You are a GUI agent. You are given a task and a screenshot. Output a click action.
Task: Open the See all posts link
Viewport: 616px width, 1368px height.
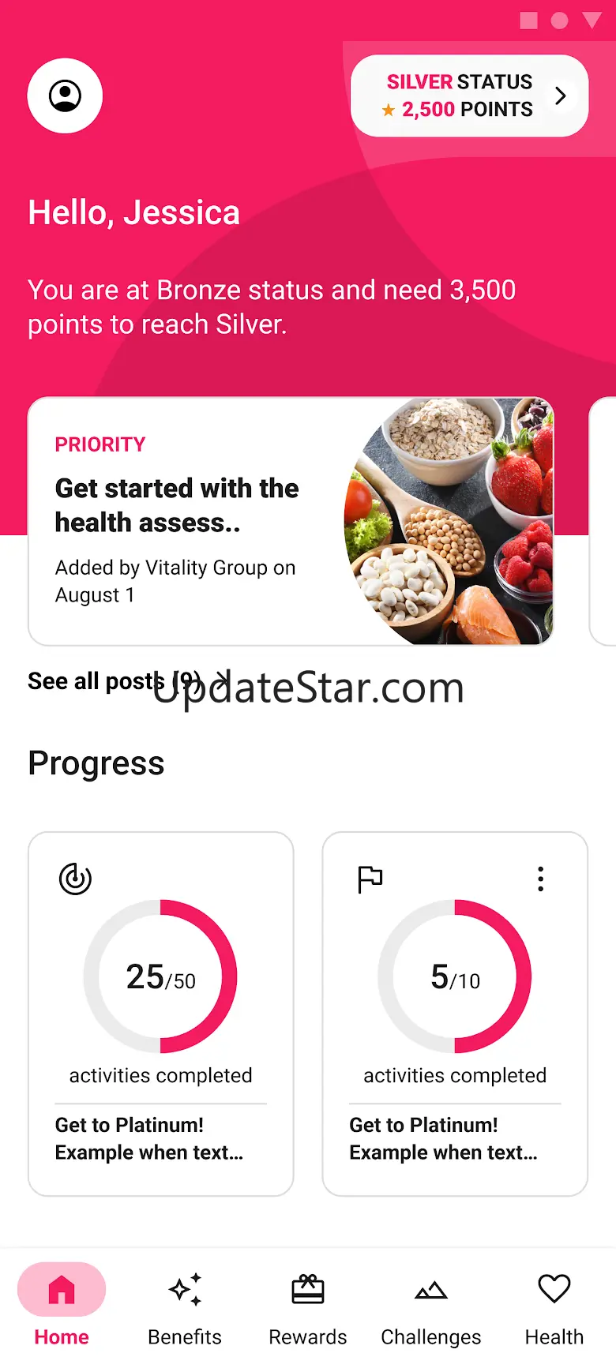click(115, 680)
